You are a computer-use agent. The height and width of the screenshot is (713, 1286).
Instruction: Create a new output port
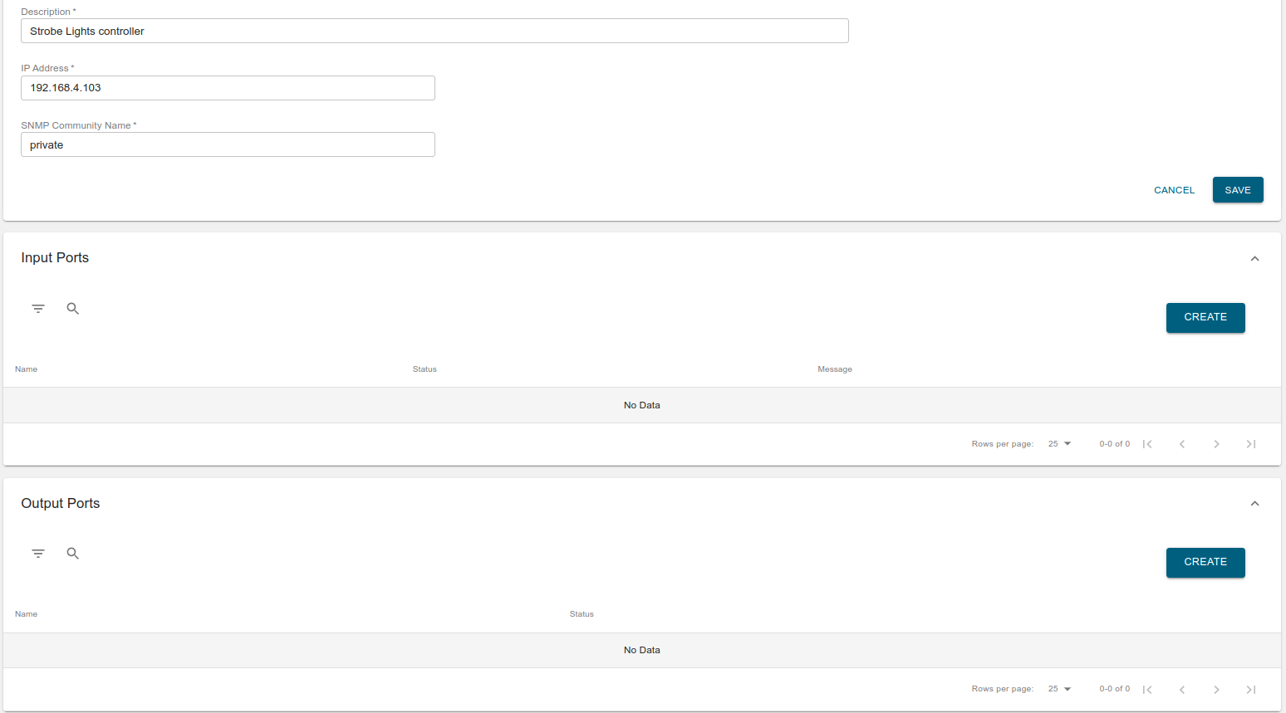click(1205, 562)
